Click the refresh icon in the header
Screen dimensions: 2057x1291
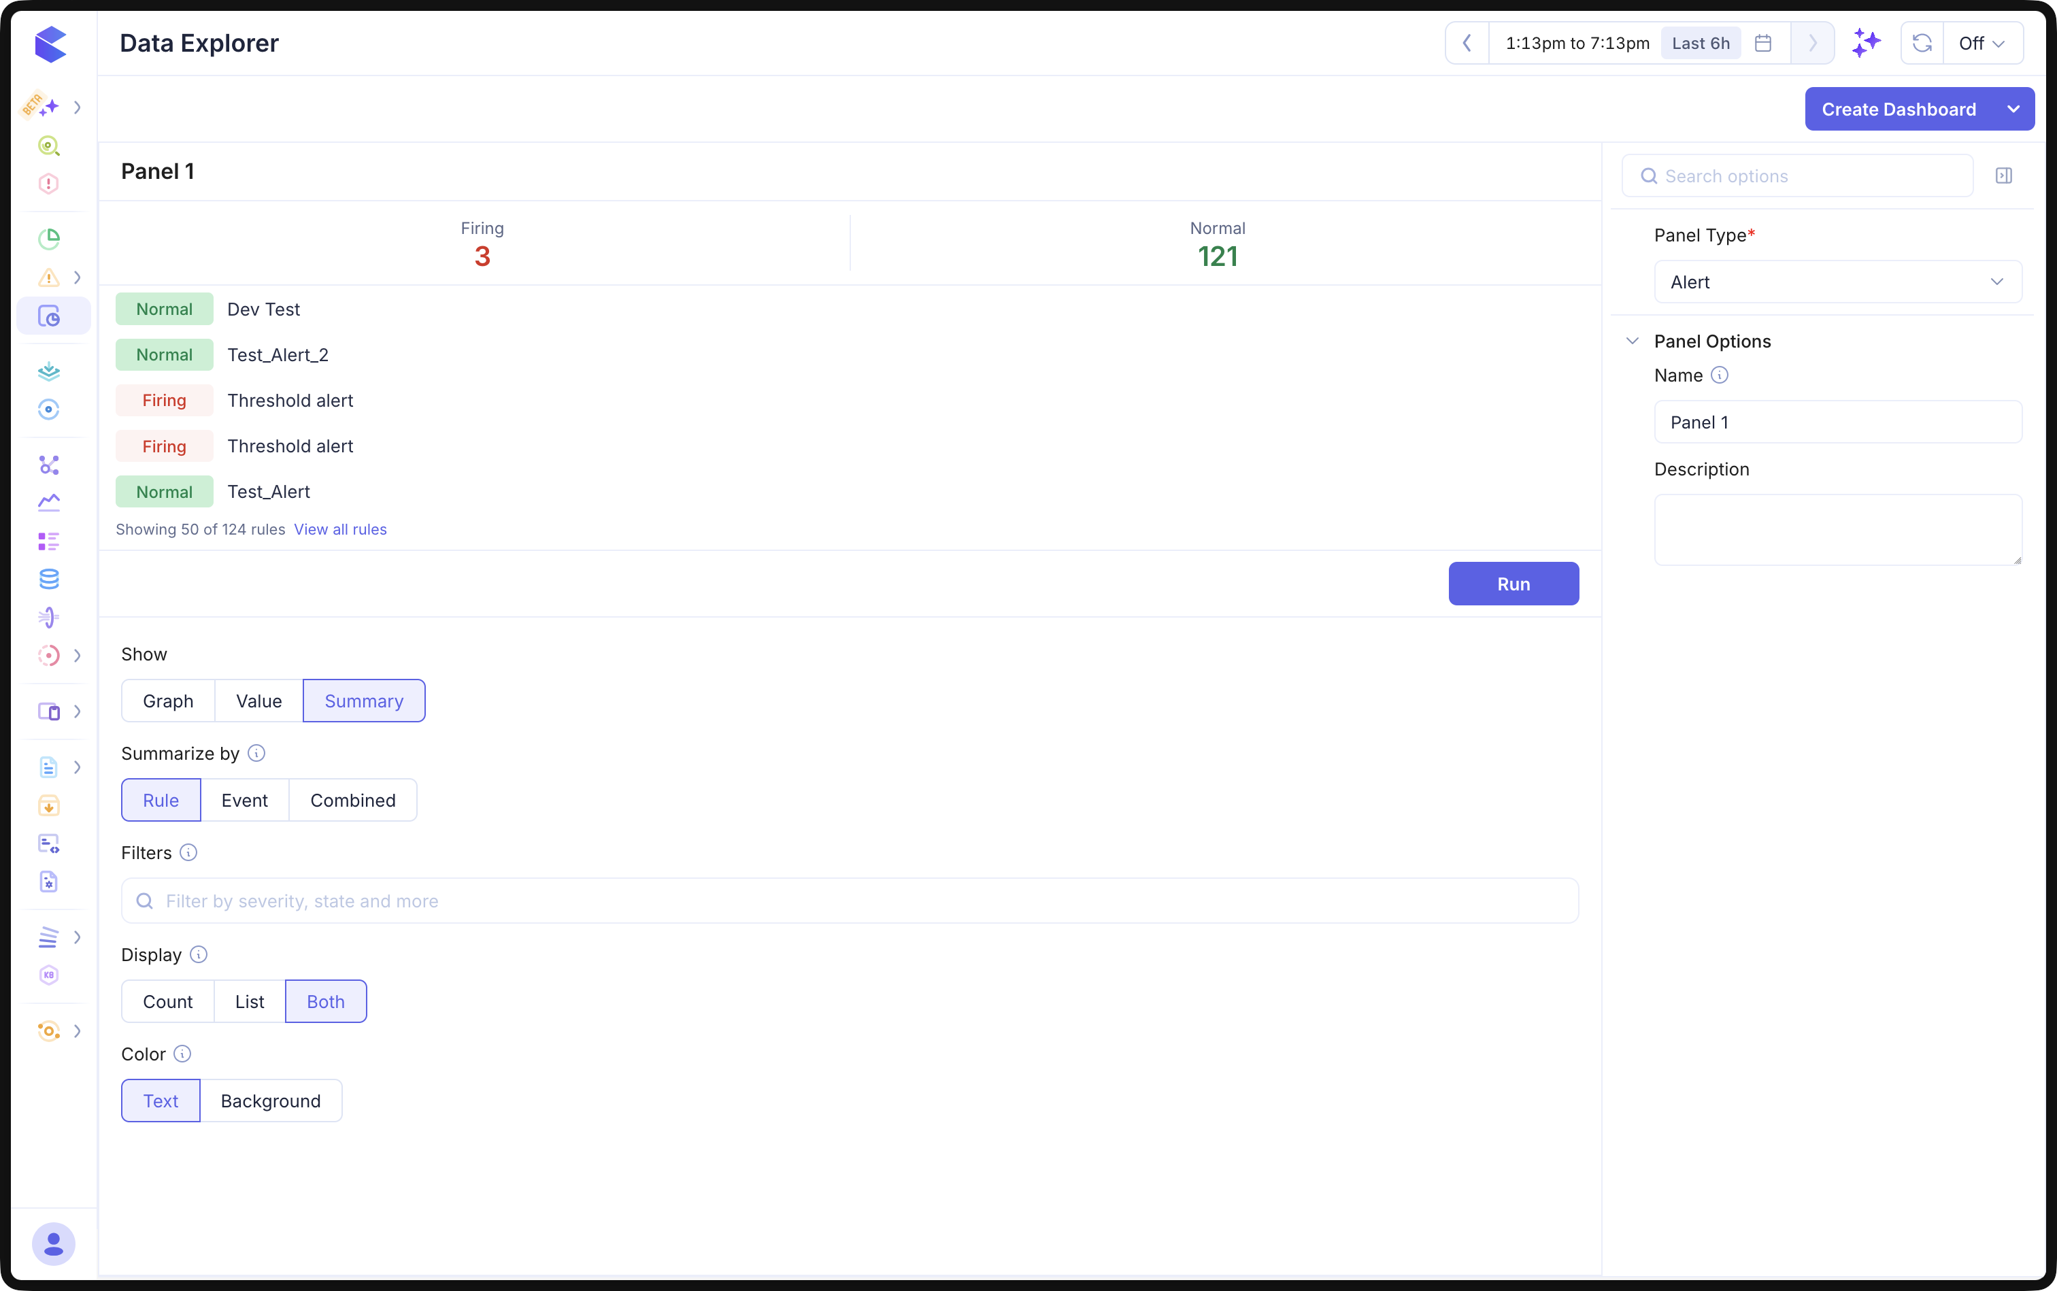click(1922, 43)
